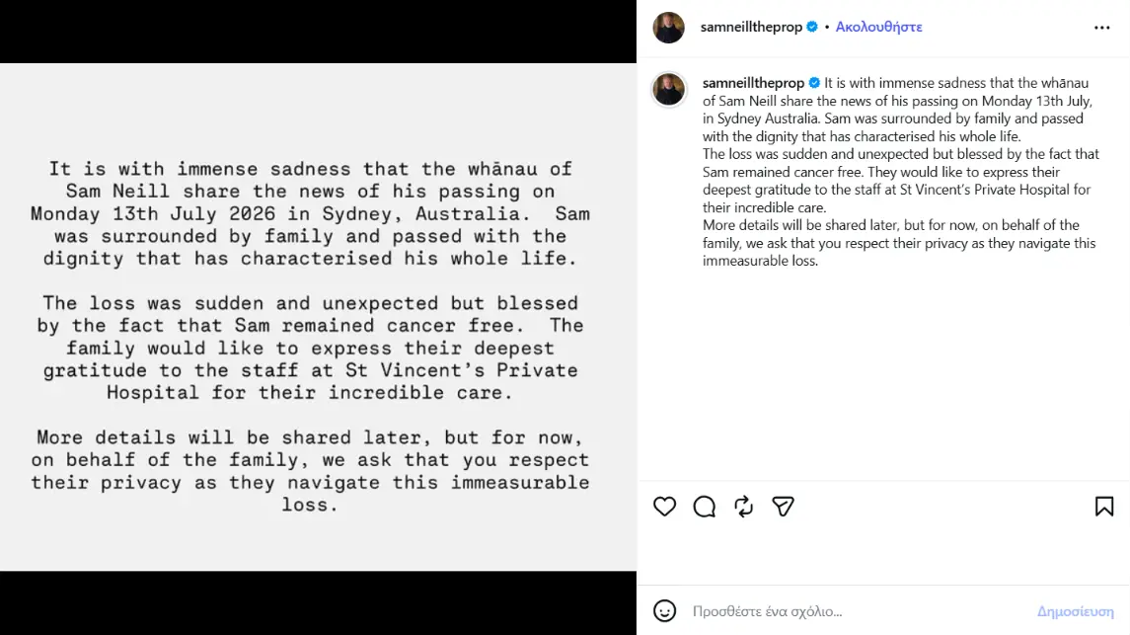Click the verified badge beside caption username
This screenshot has width=1130, height=635.
[814, 83]
